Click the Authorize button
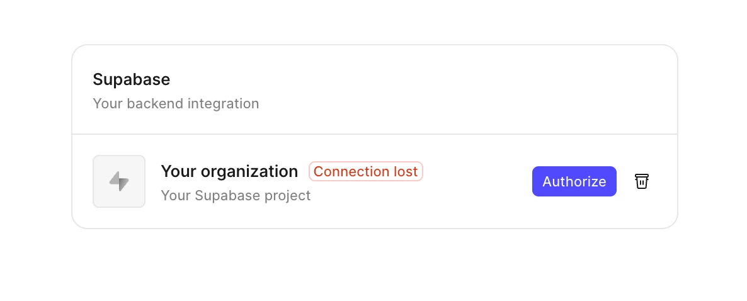The image size is (747, 301). [574, 181]
